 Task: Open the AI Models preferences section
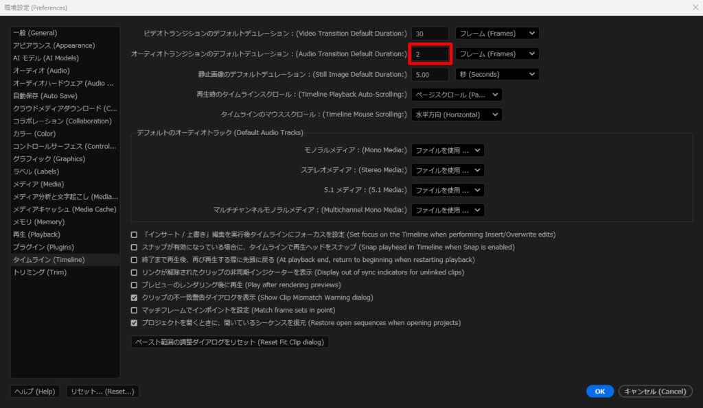click(x=65, y=58)
